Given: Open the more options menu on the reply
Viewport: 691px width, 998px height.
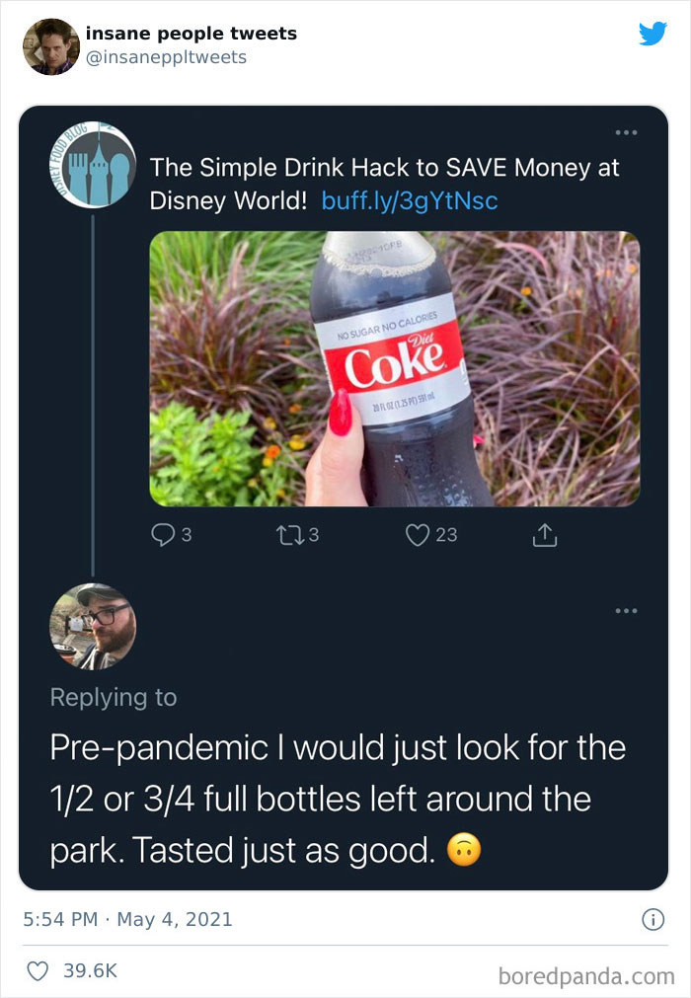Looking at the screenshot, I should click(x=625, y=610).
